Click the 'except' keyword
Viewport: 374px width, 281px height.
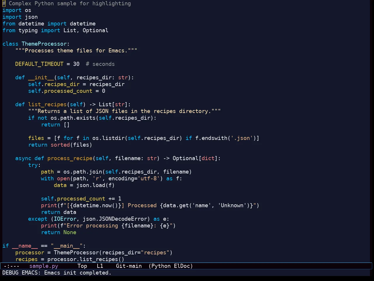[38, 219]
